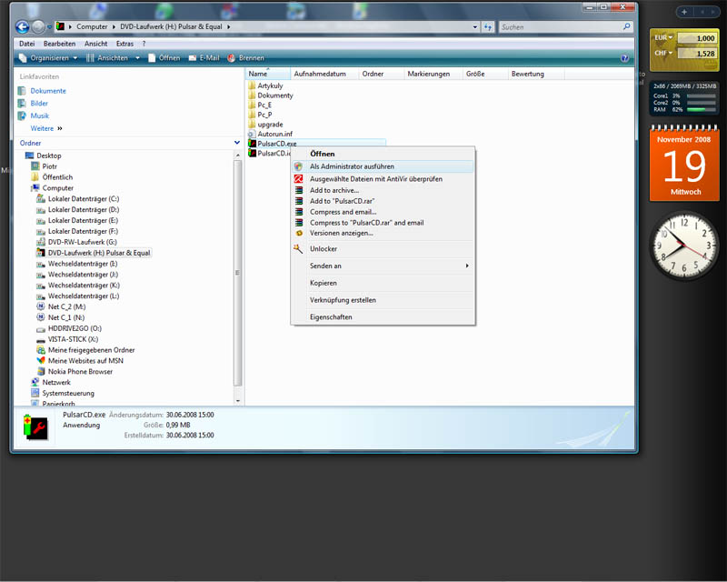Screen dimensions: 727x582
Task: Click the forward navigation arrow
Action: tap(38, 27)
